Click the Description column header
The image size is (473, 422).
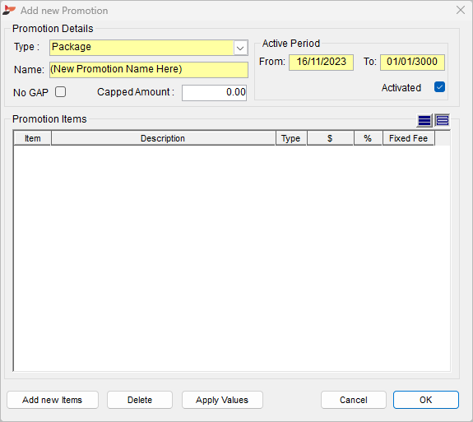[x=163, y=138]
